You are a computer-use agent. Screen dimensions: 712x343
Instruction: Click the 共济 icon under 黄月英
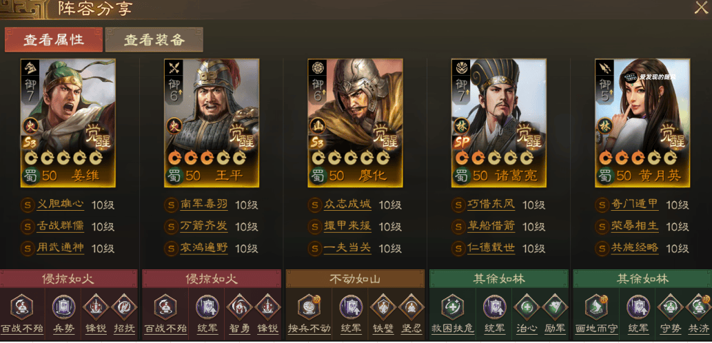(x=698, y=306)
